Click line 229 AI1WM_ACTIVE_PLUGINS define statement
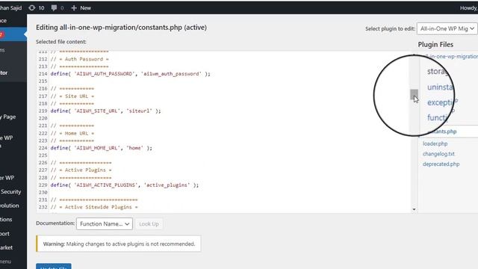The width and height of the screenshot is (478, 269). [125, 185]
